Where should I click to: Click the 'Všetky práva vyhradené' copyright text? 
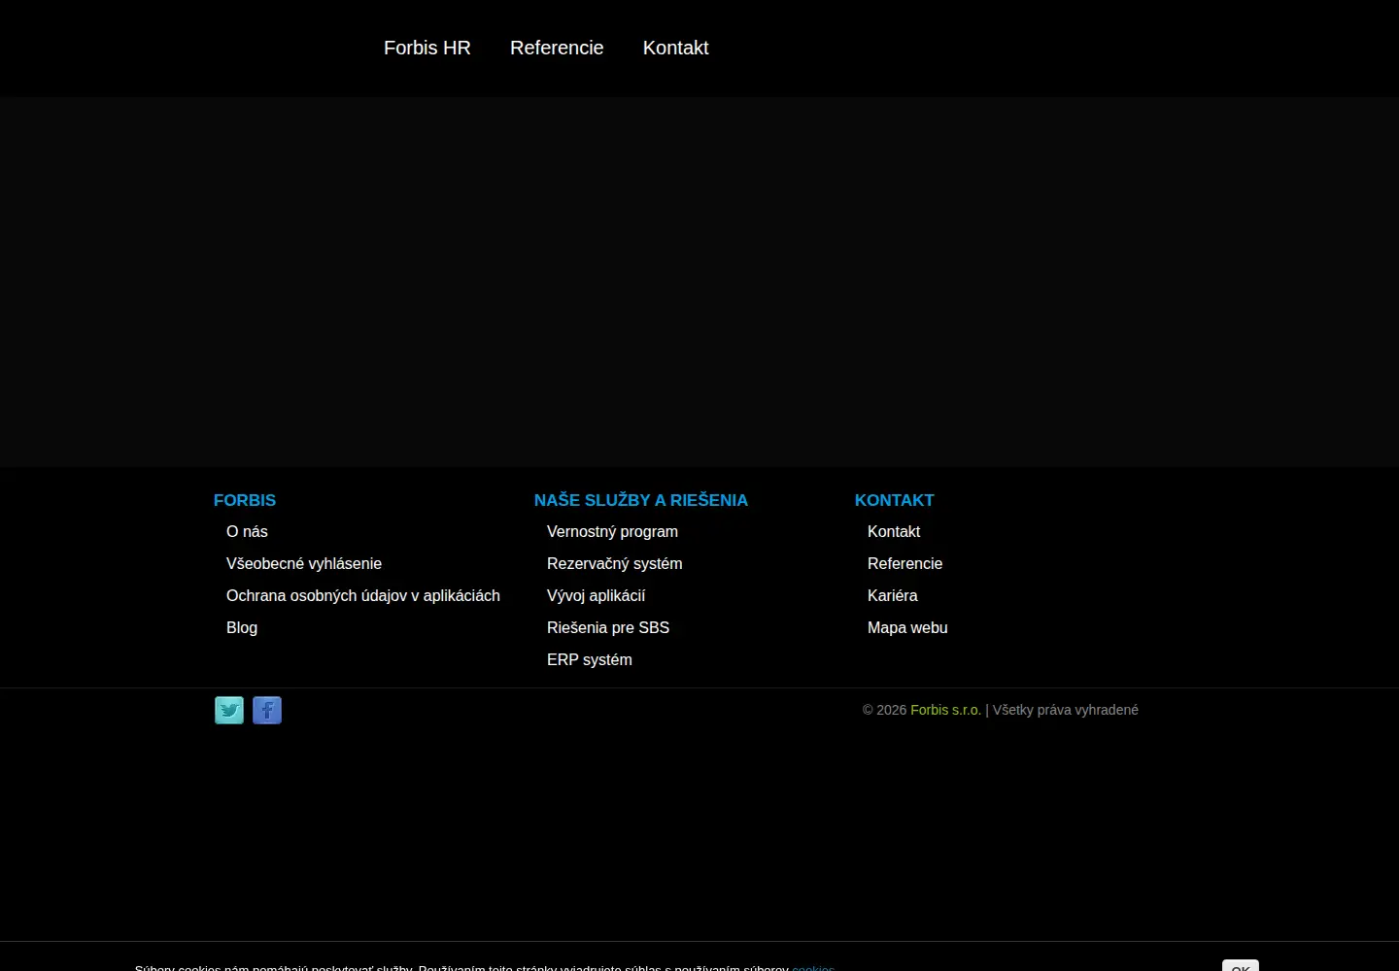1066,710
